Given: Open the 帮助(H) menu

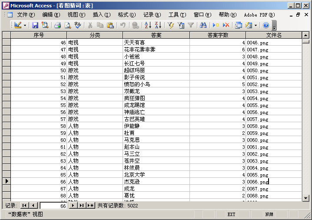Looking at the screenshot, I should tap(228, 15).
